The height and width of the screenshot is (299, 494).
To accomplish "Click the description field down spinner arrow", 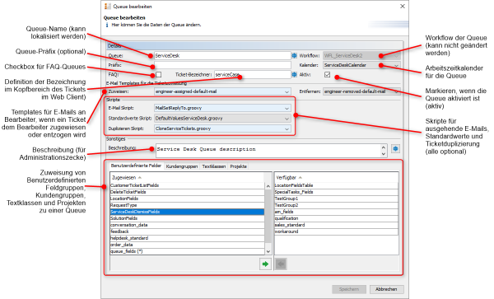I will coord(384,154).
